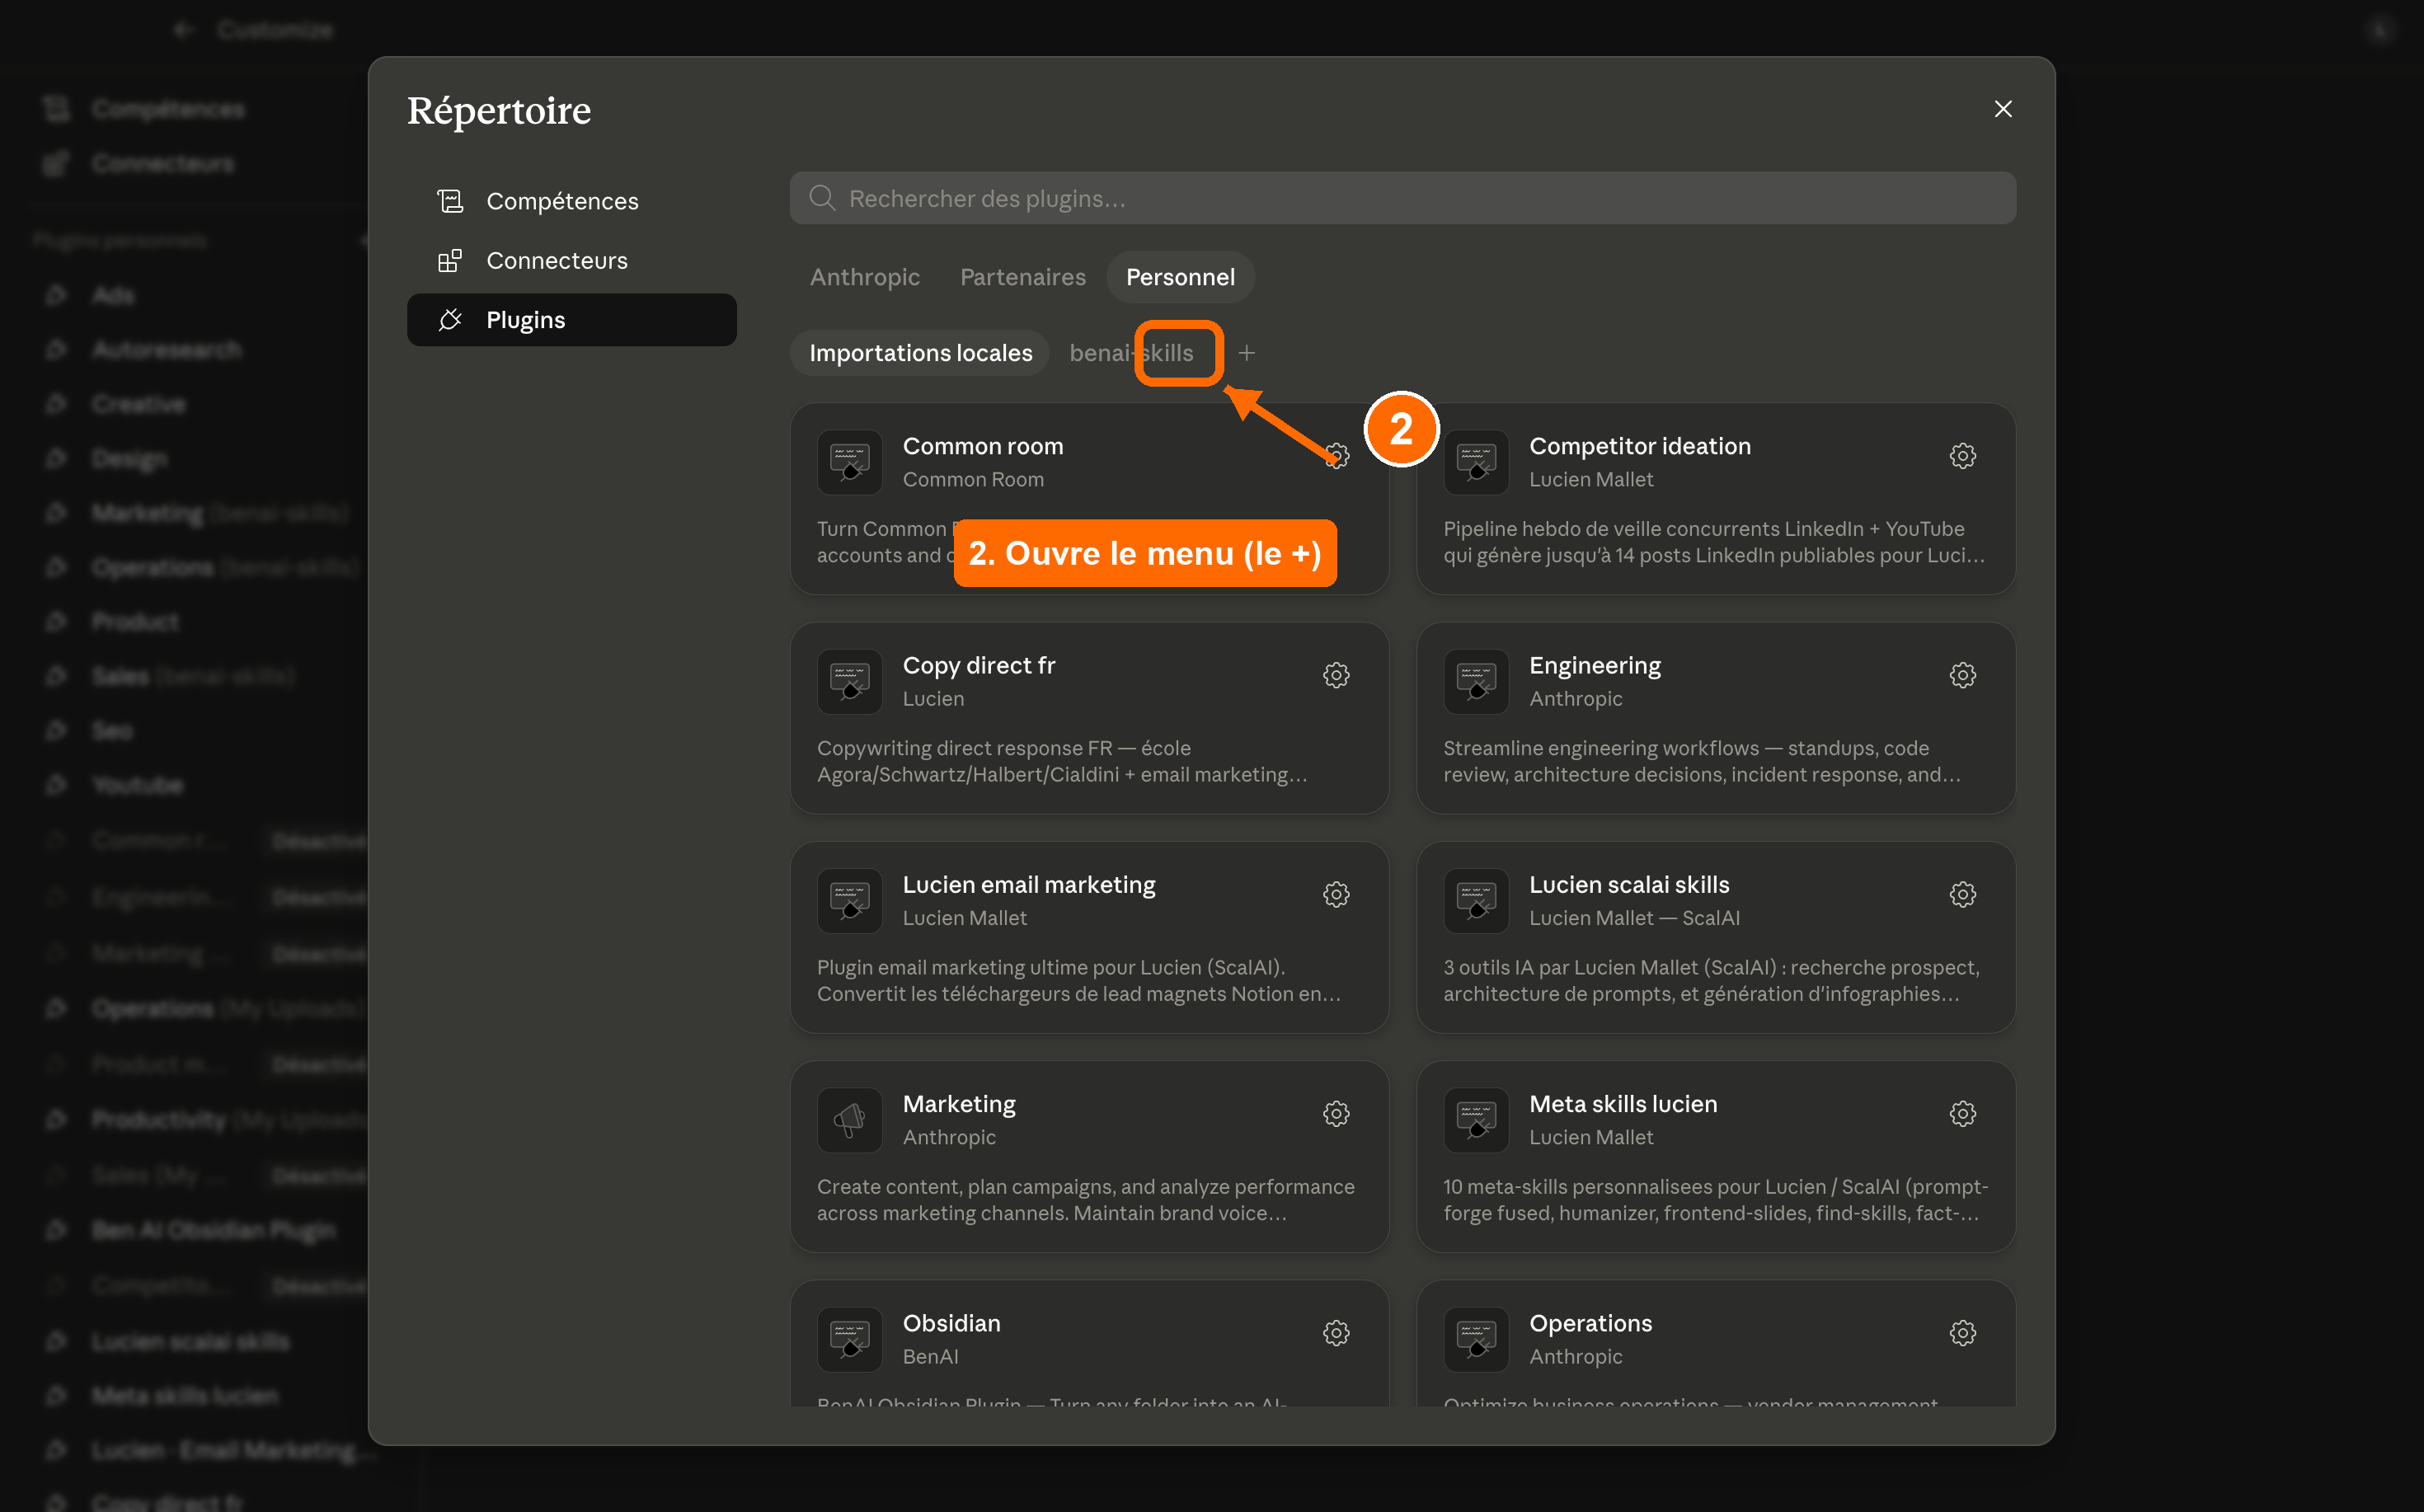Select the benai-skills source tab
This screenshot has height=1512, width=2424.
coord(1131,353)
